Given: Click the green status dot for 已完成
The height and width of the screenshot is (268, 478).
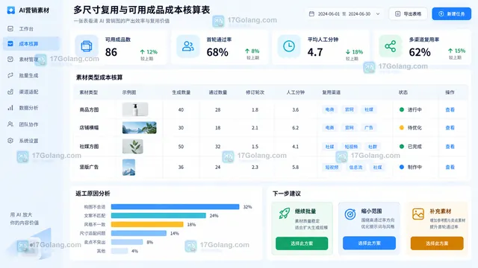Looking at the screenshot, I should [x=402, y=147].
